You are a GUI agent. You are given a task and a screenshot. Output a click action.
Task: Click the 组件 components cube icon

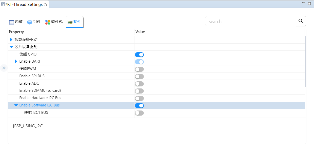(x=30, y=22)
